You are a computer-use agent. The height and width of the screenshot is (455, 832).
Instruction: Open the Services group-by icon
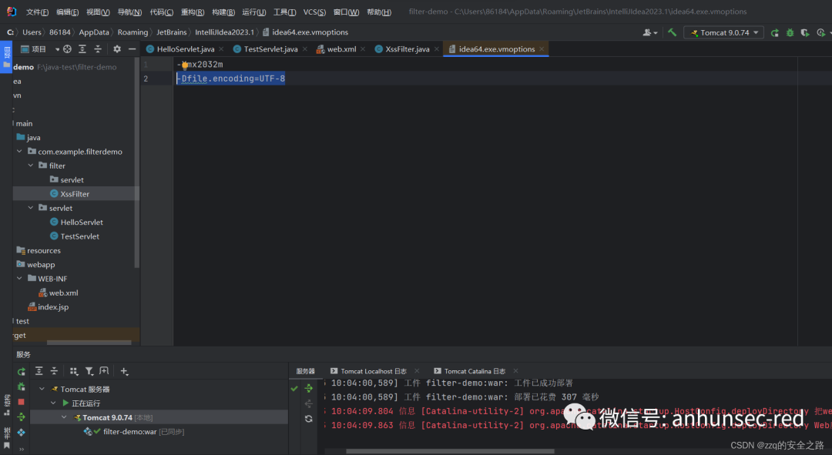pos(74,371)
